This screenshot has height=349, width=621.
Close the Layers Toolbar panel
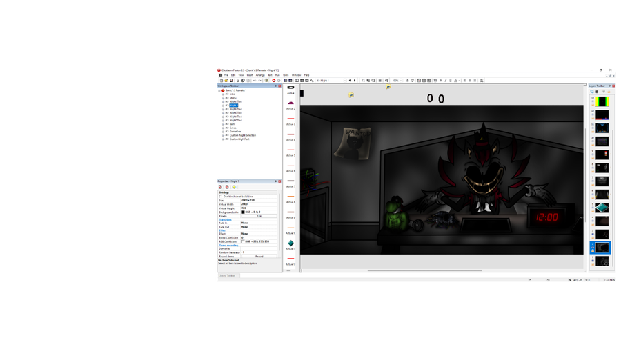point(613,86)
